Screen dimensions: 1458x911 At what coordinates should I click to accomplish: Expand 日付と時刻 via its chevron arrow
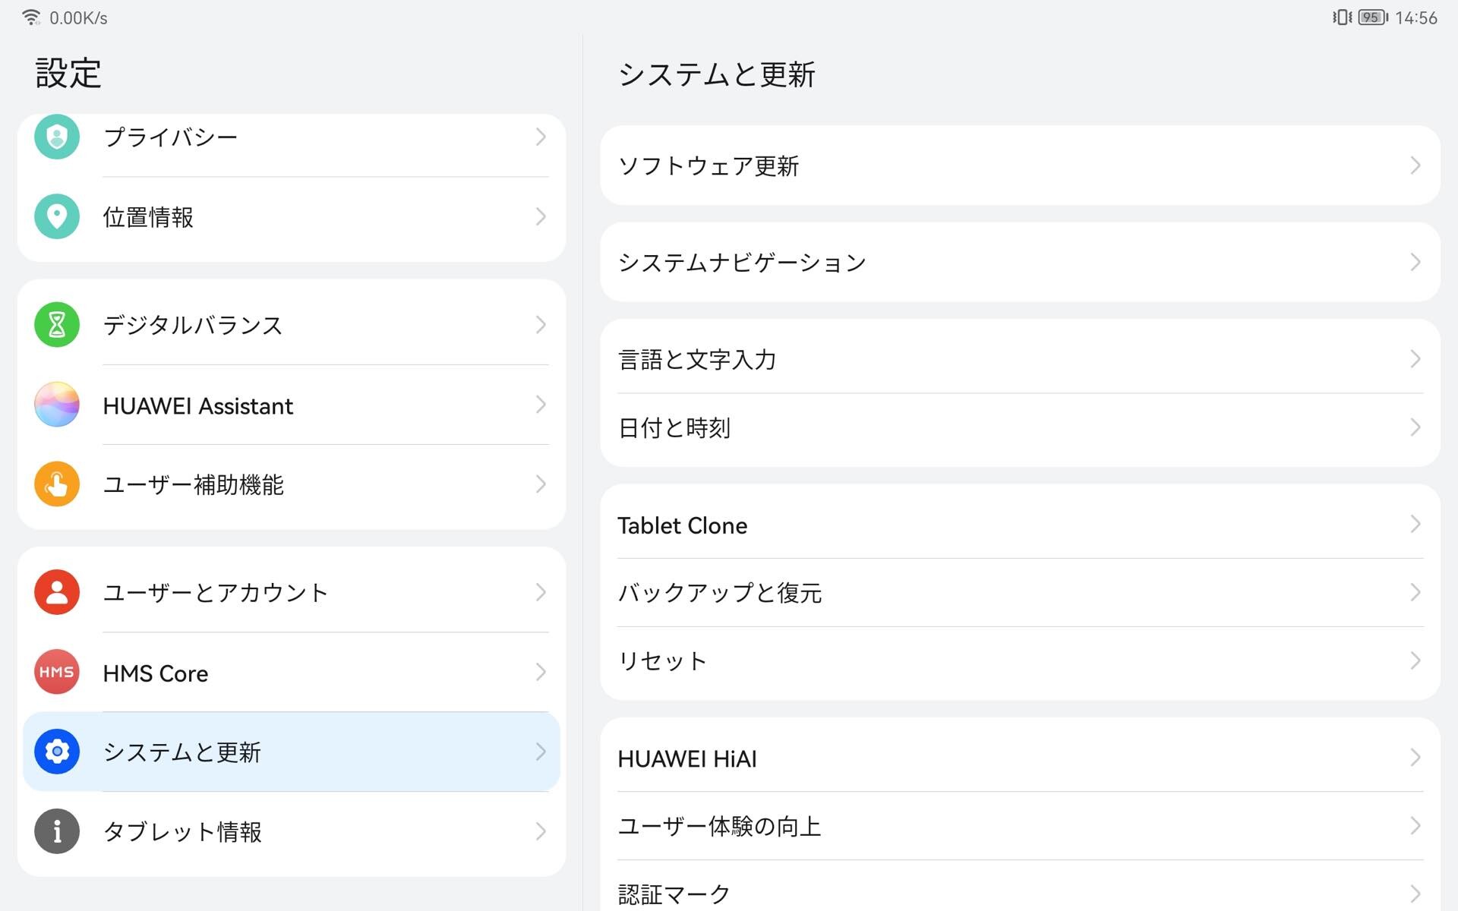pos(1415,427)
